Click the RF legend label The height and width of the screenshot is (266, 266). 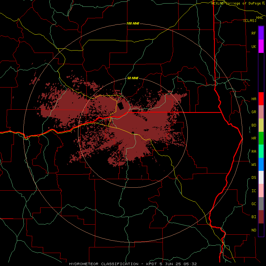coord(254,33)
